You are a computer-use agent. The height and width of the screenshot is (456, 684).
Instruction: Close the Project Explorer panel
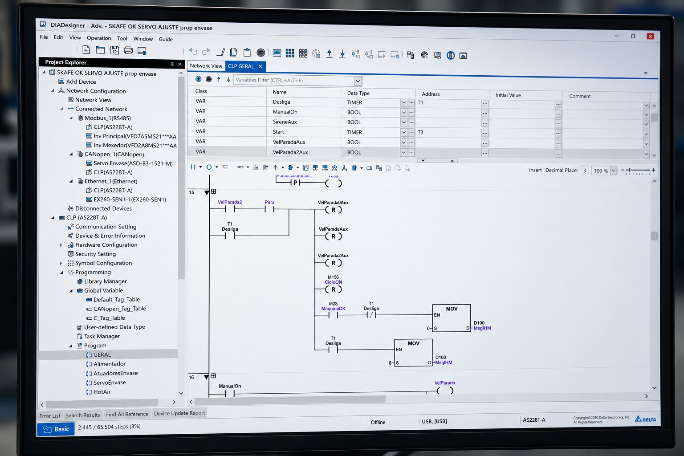[180, 64]
